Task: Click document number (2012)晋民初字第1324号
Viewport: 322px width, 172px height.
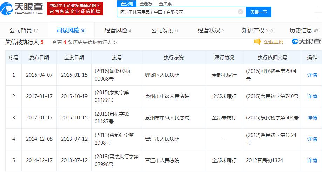Action: pos(271,139)
